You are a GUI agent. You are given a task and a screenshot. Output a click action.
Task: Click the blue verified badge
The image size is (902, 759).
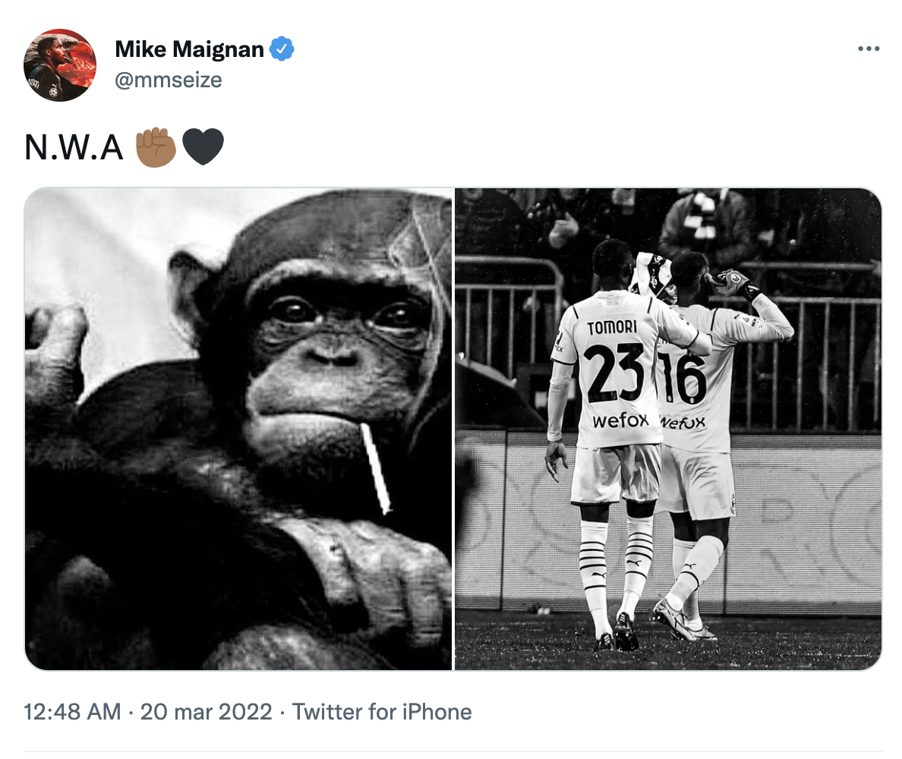pyautogui.click(x=282, y=49)
